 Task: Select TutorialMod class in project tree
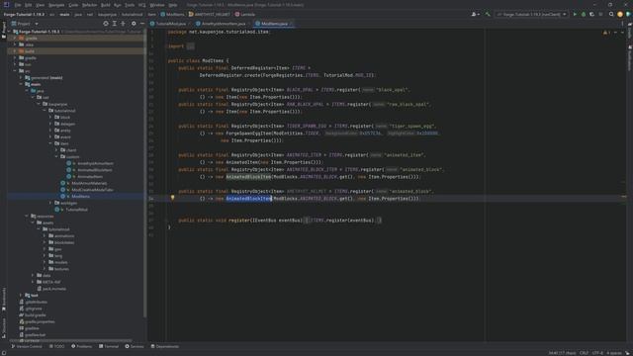point(77,210)
